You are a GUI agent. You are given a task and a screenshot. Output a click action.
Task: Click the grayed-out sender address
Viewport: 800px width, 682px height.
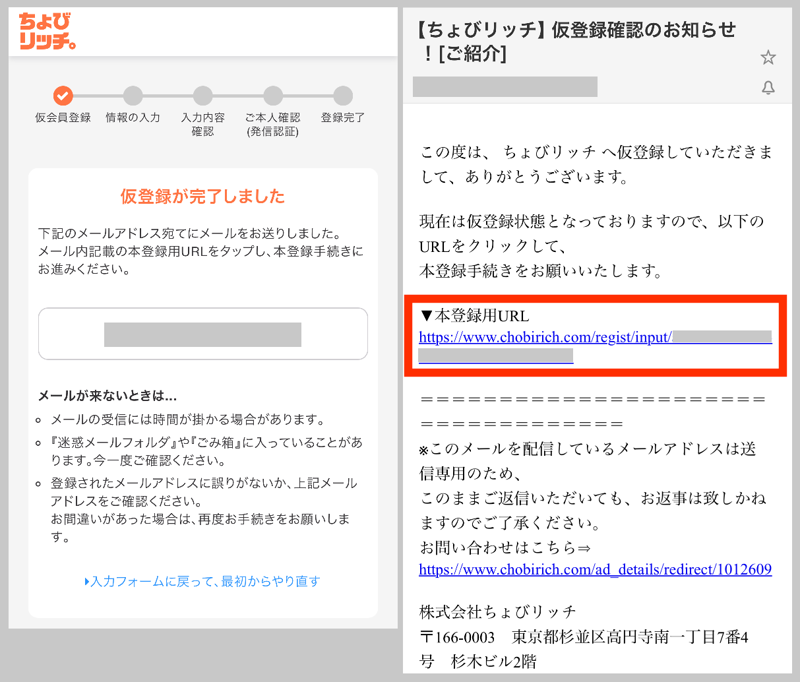(505, 87)
